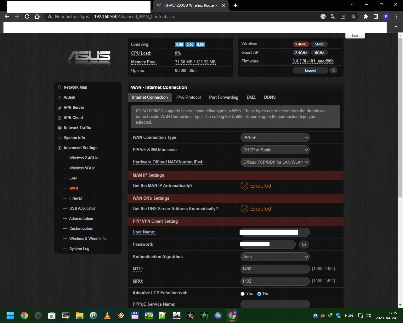The width and height of the screenshot is (403, 323).
Task: Open File Explorer from taskbar
Action: (x=80, y=315)
